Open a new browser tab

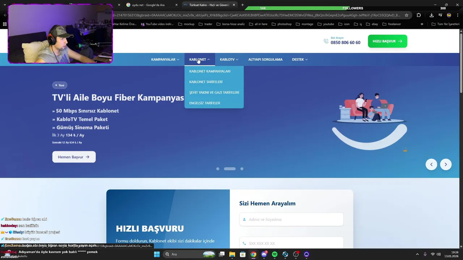pyautogui.click(x=242, y=5)
